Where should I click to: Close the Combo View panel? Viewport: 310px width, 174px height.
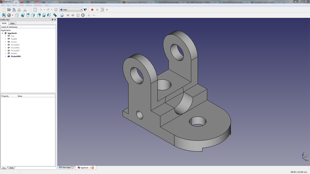coord(55,20)
